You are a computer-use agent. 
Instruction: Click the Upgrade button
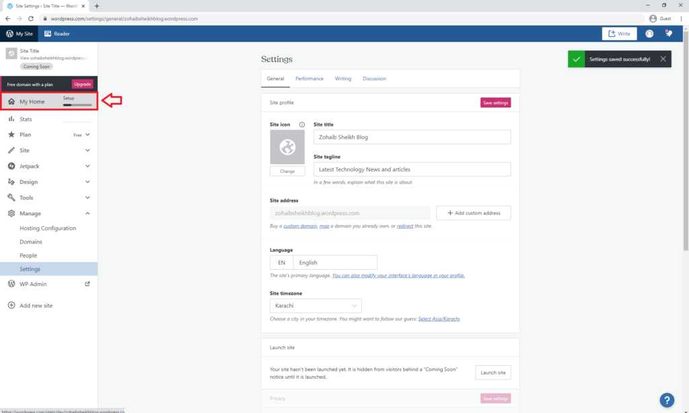pyautogui.click(x=82, y=84)
